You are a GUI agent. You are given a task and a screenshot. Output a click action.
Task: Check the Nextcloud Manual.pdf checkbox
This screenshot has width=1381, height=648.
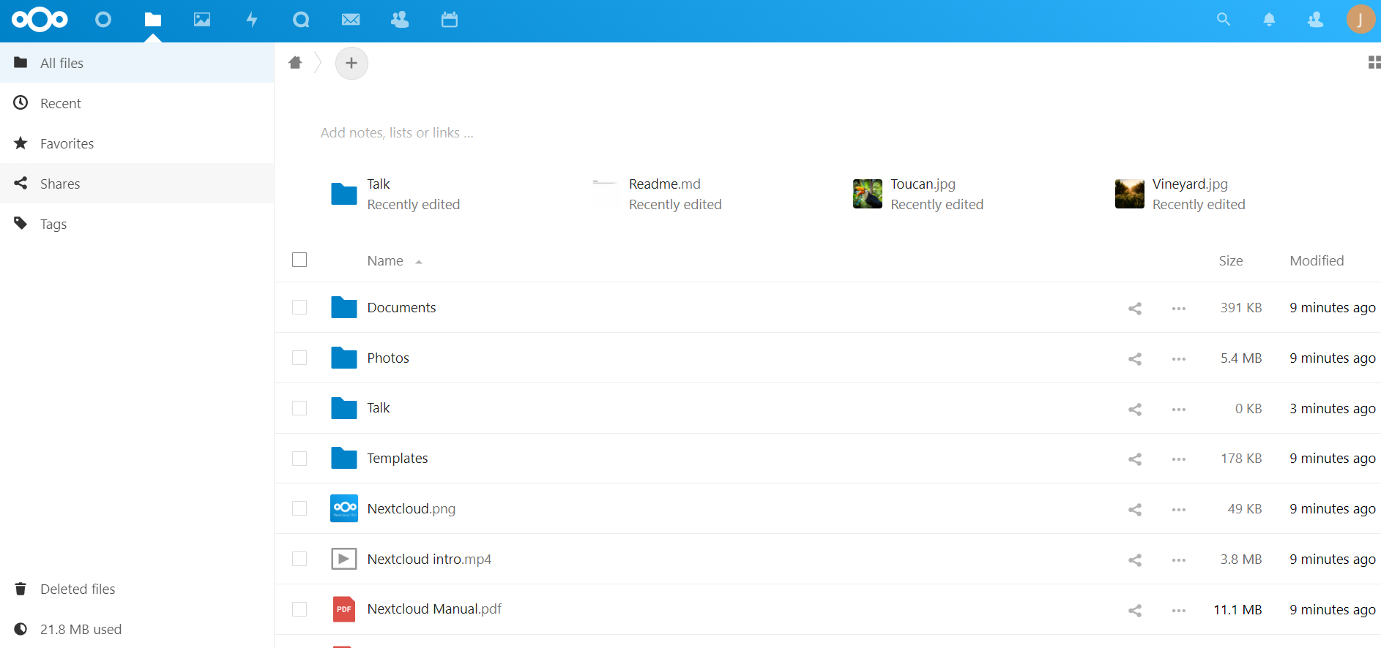click(x=299, y=609)
